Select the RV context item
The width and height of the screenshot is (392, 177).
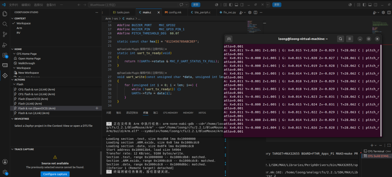click(x=18, y=33)
